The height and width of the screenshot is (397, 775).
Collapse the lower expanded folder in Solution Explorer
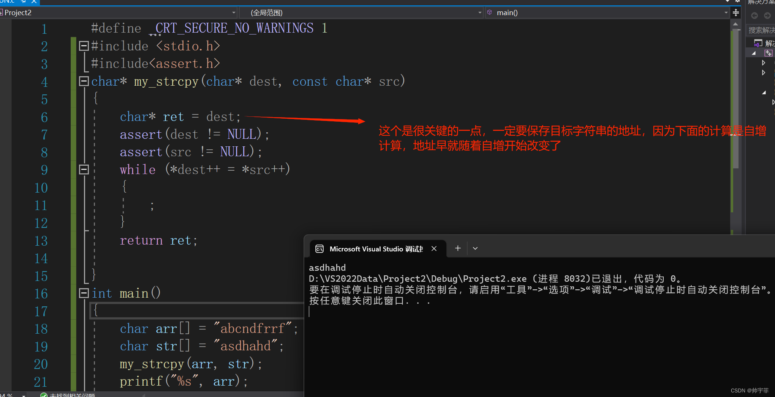764,93
